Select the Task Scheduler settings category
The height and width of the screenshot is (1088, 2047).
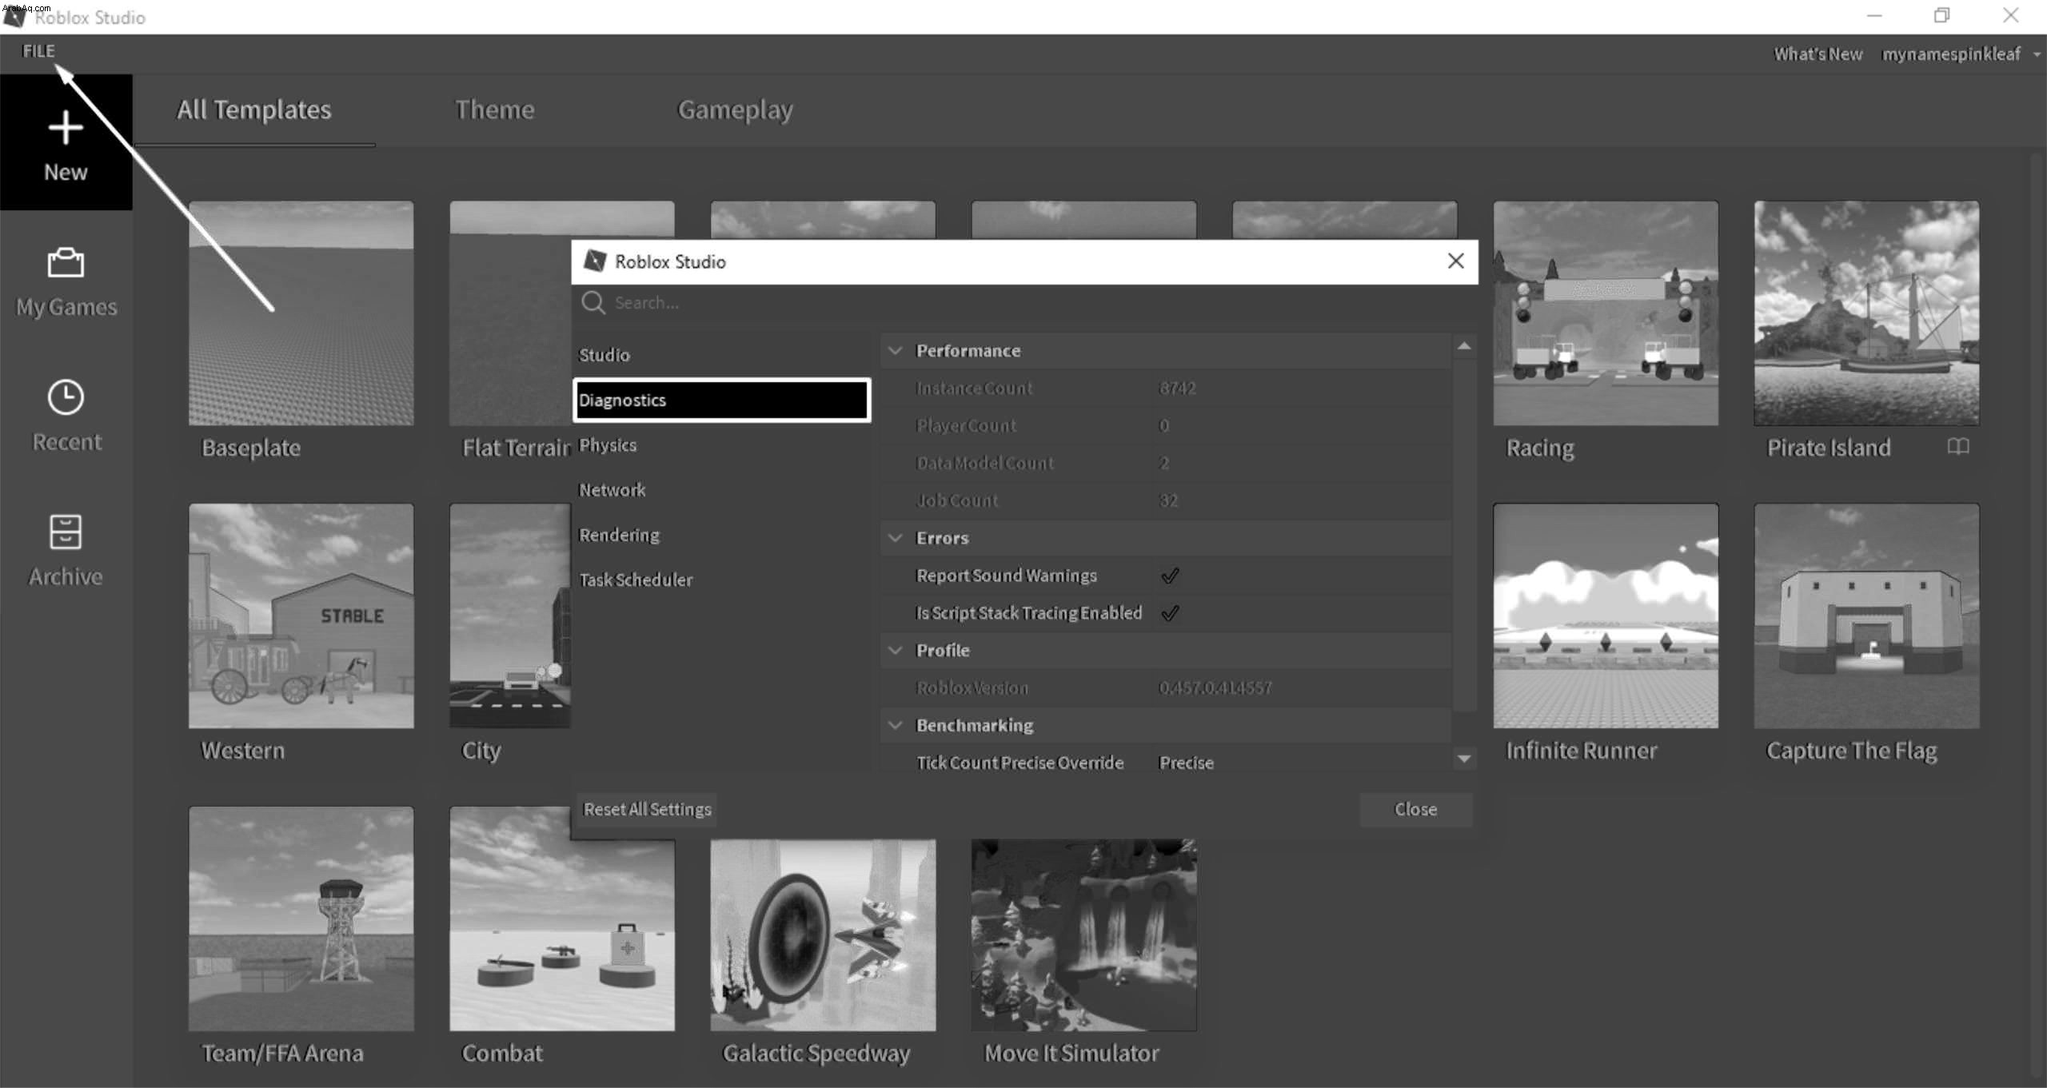[722, 580]
